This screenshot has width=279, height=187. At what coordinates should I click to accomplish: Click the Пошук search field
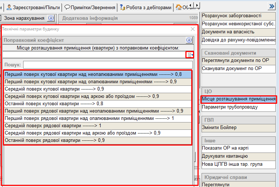click(x=108, y=65)
